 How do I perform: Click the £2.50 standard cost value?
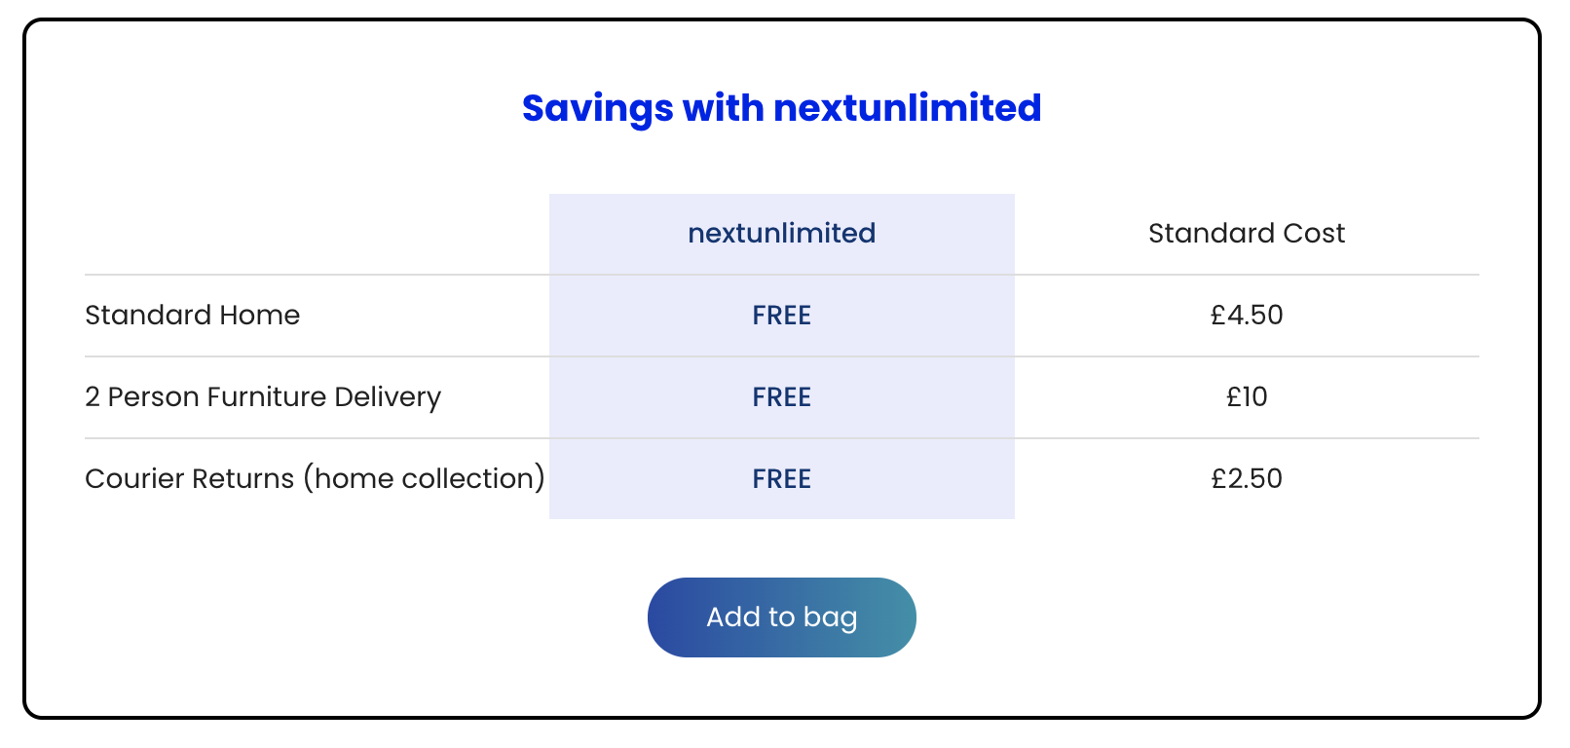point(1247,479)
